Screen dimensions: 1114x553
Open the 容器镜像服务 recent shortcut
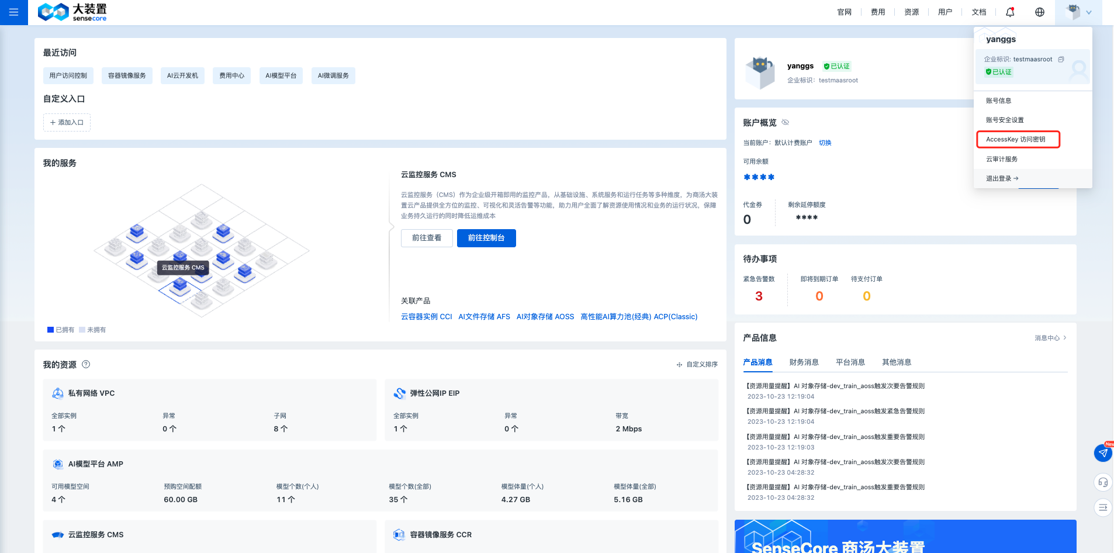coord(127,75)
